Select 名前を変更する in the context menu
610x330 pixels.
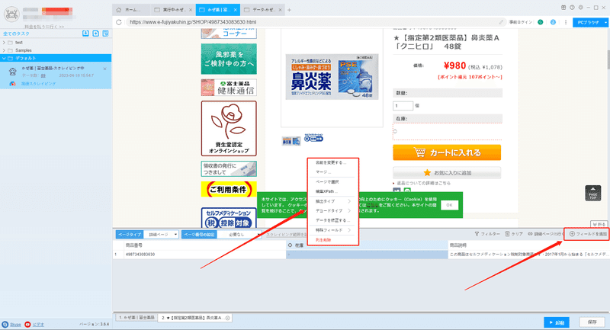coord(332,162)
